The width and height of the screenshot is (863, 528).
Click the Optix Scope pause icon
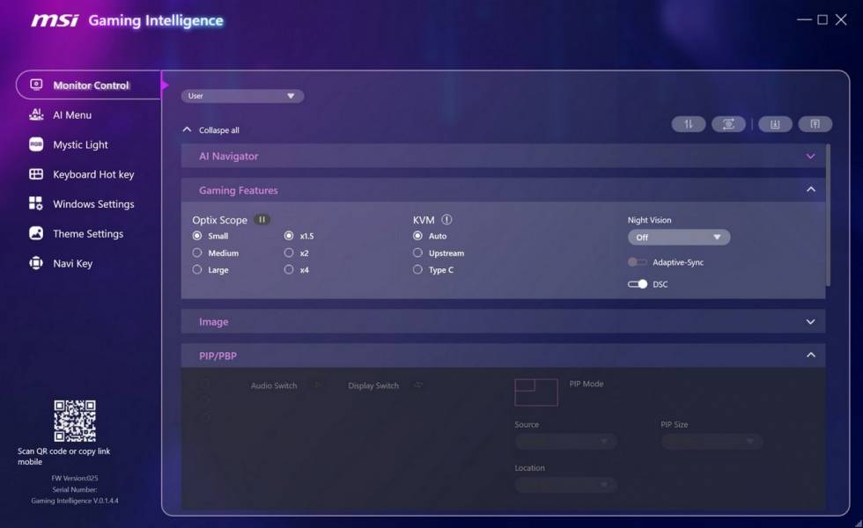(x=262, y=220)
